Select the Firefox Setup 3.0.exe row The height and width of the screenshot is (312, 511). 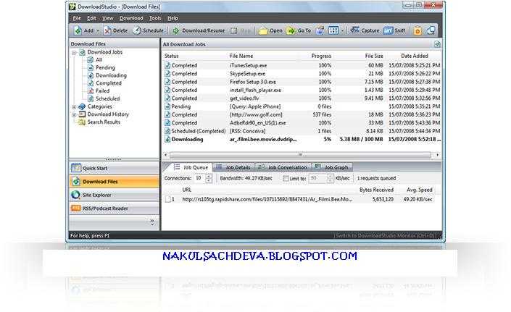302,82
